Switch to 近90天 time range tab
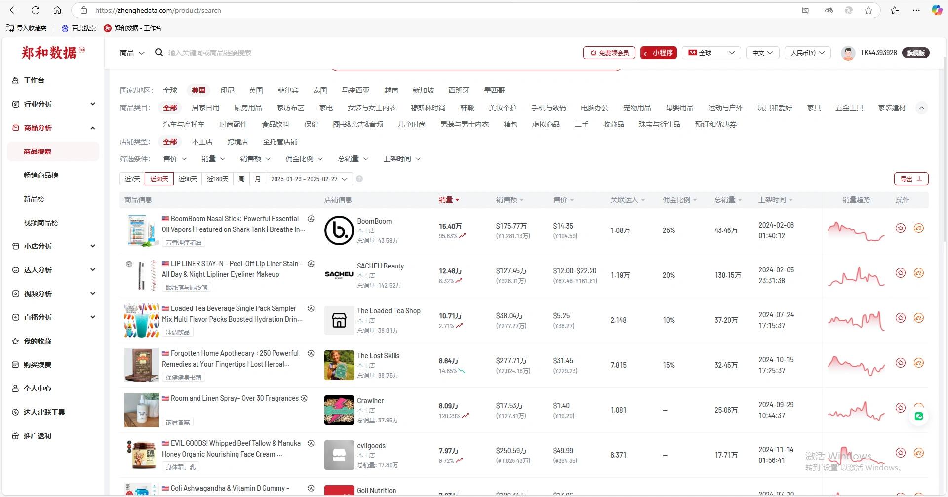Viewport: 948px width, 497px height. tap(188, 179)
